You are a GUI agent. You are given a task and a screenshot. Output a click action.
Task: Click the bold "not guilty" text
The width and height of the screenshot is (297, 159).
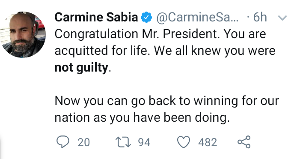(81, 68)
